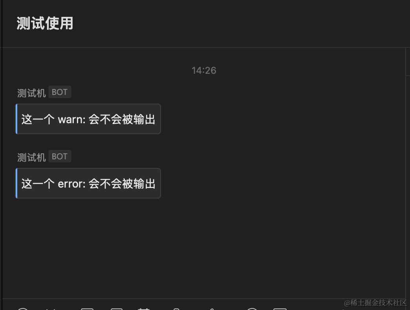Click the blue quote bar on the warn message
Viewport: 410px width, 310px height.
point(16,119)
